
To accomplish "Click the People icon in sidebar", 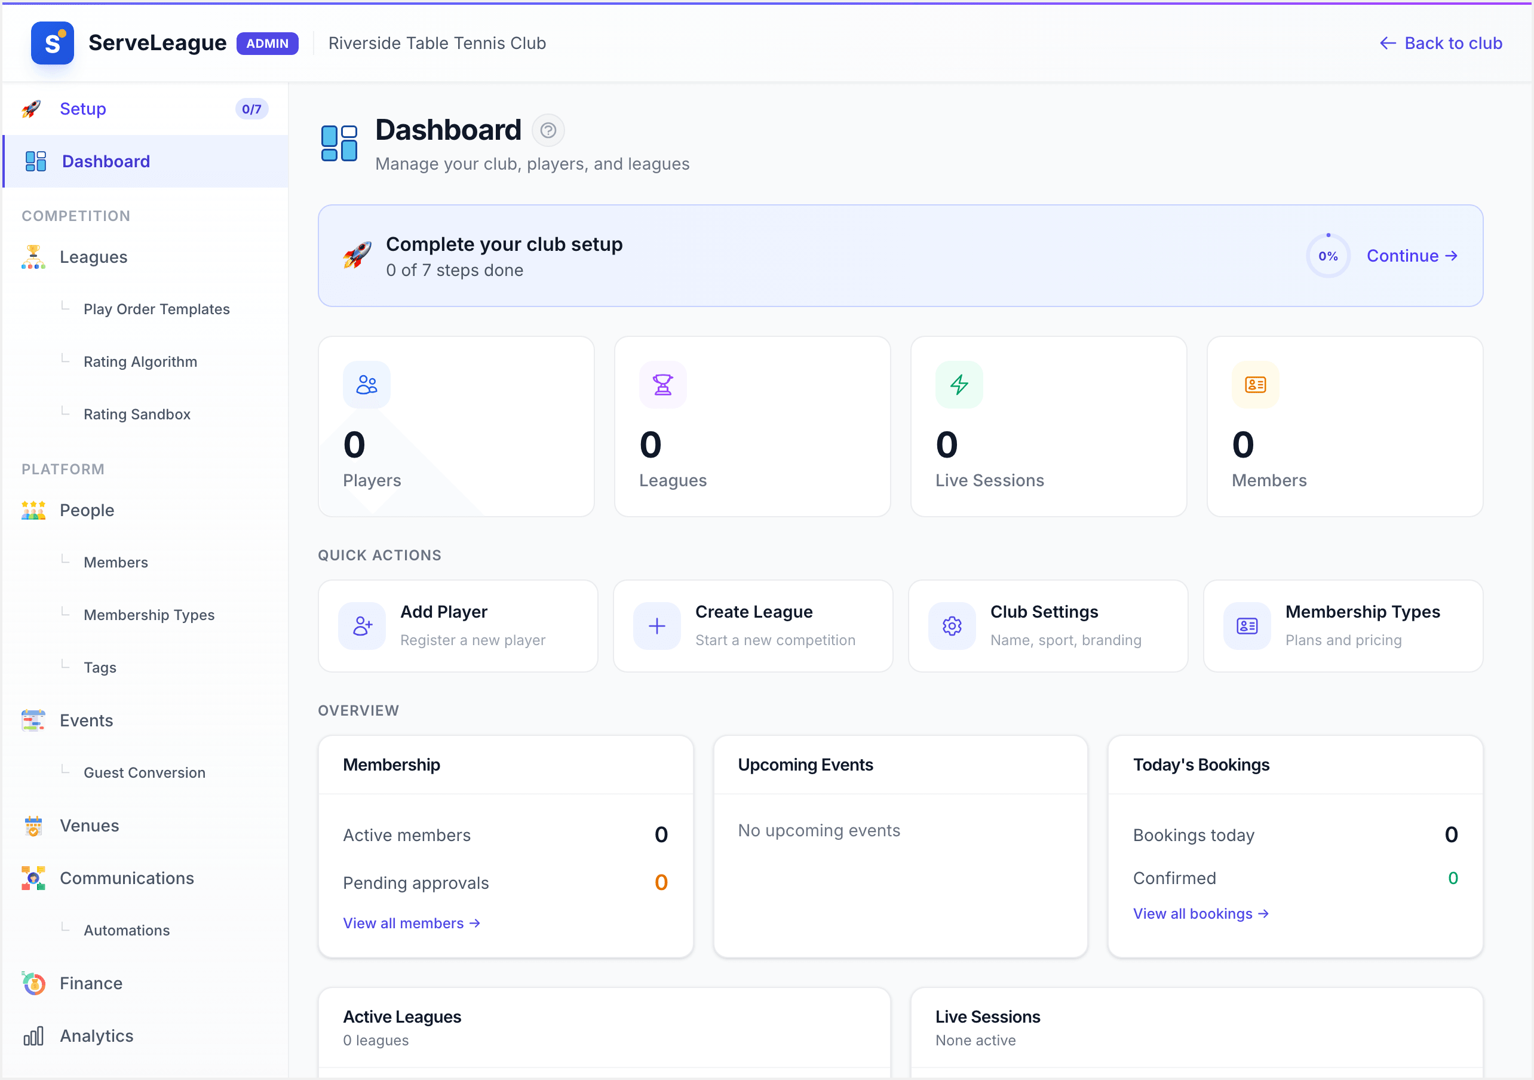I will 33,511.
